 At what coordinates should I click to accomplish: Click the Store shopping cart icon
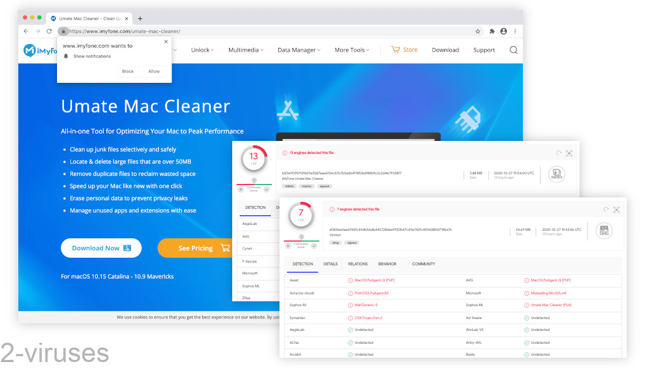pos(396,49)
